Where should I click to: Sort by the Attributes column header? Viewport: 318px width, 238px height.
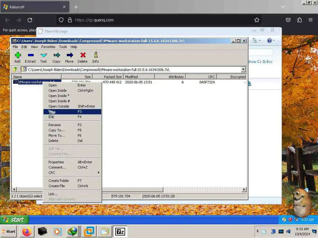(170, 77)
